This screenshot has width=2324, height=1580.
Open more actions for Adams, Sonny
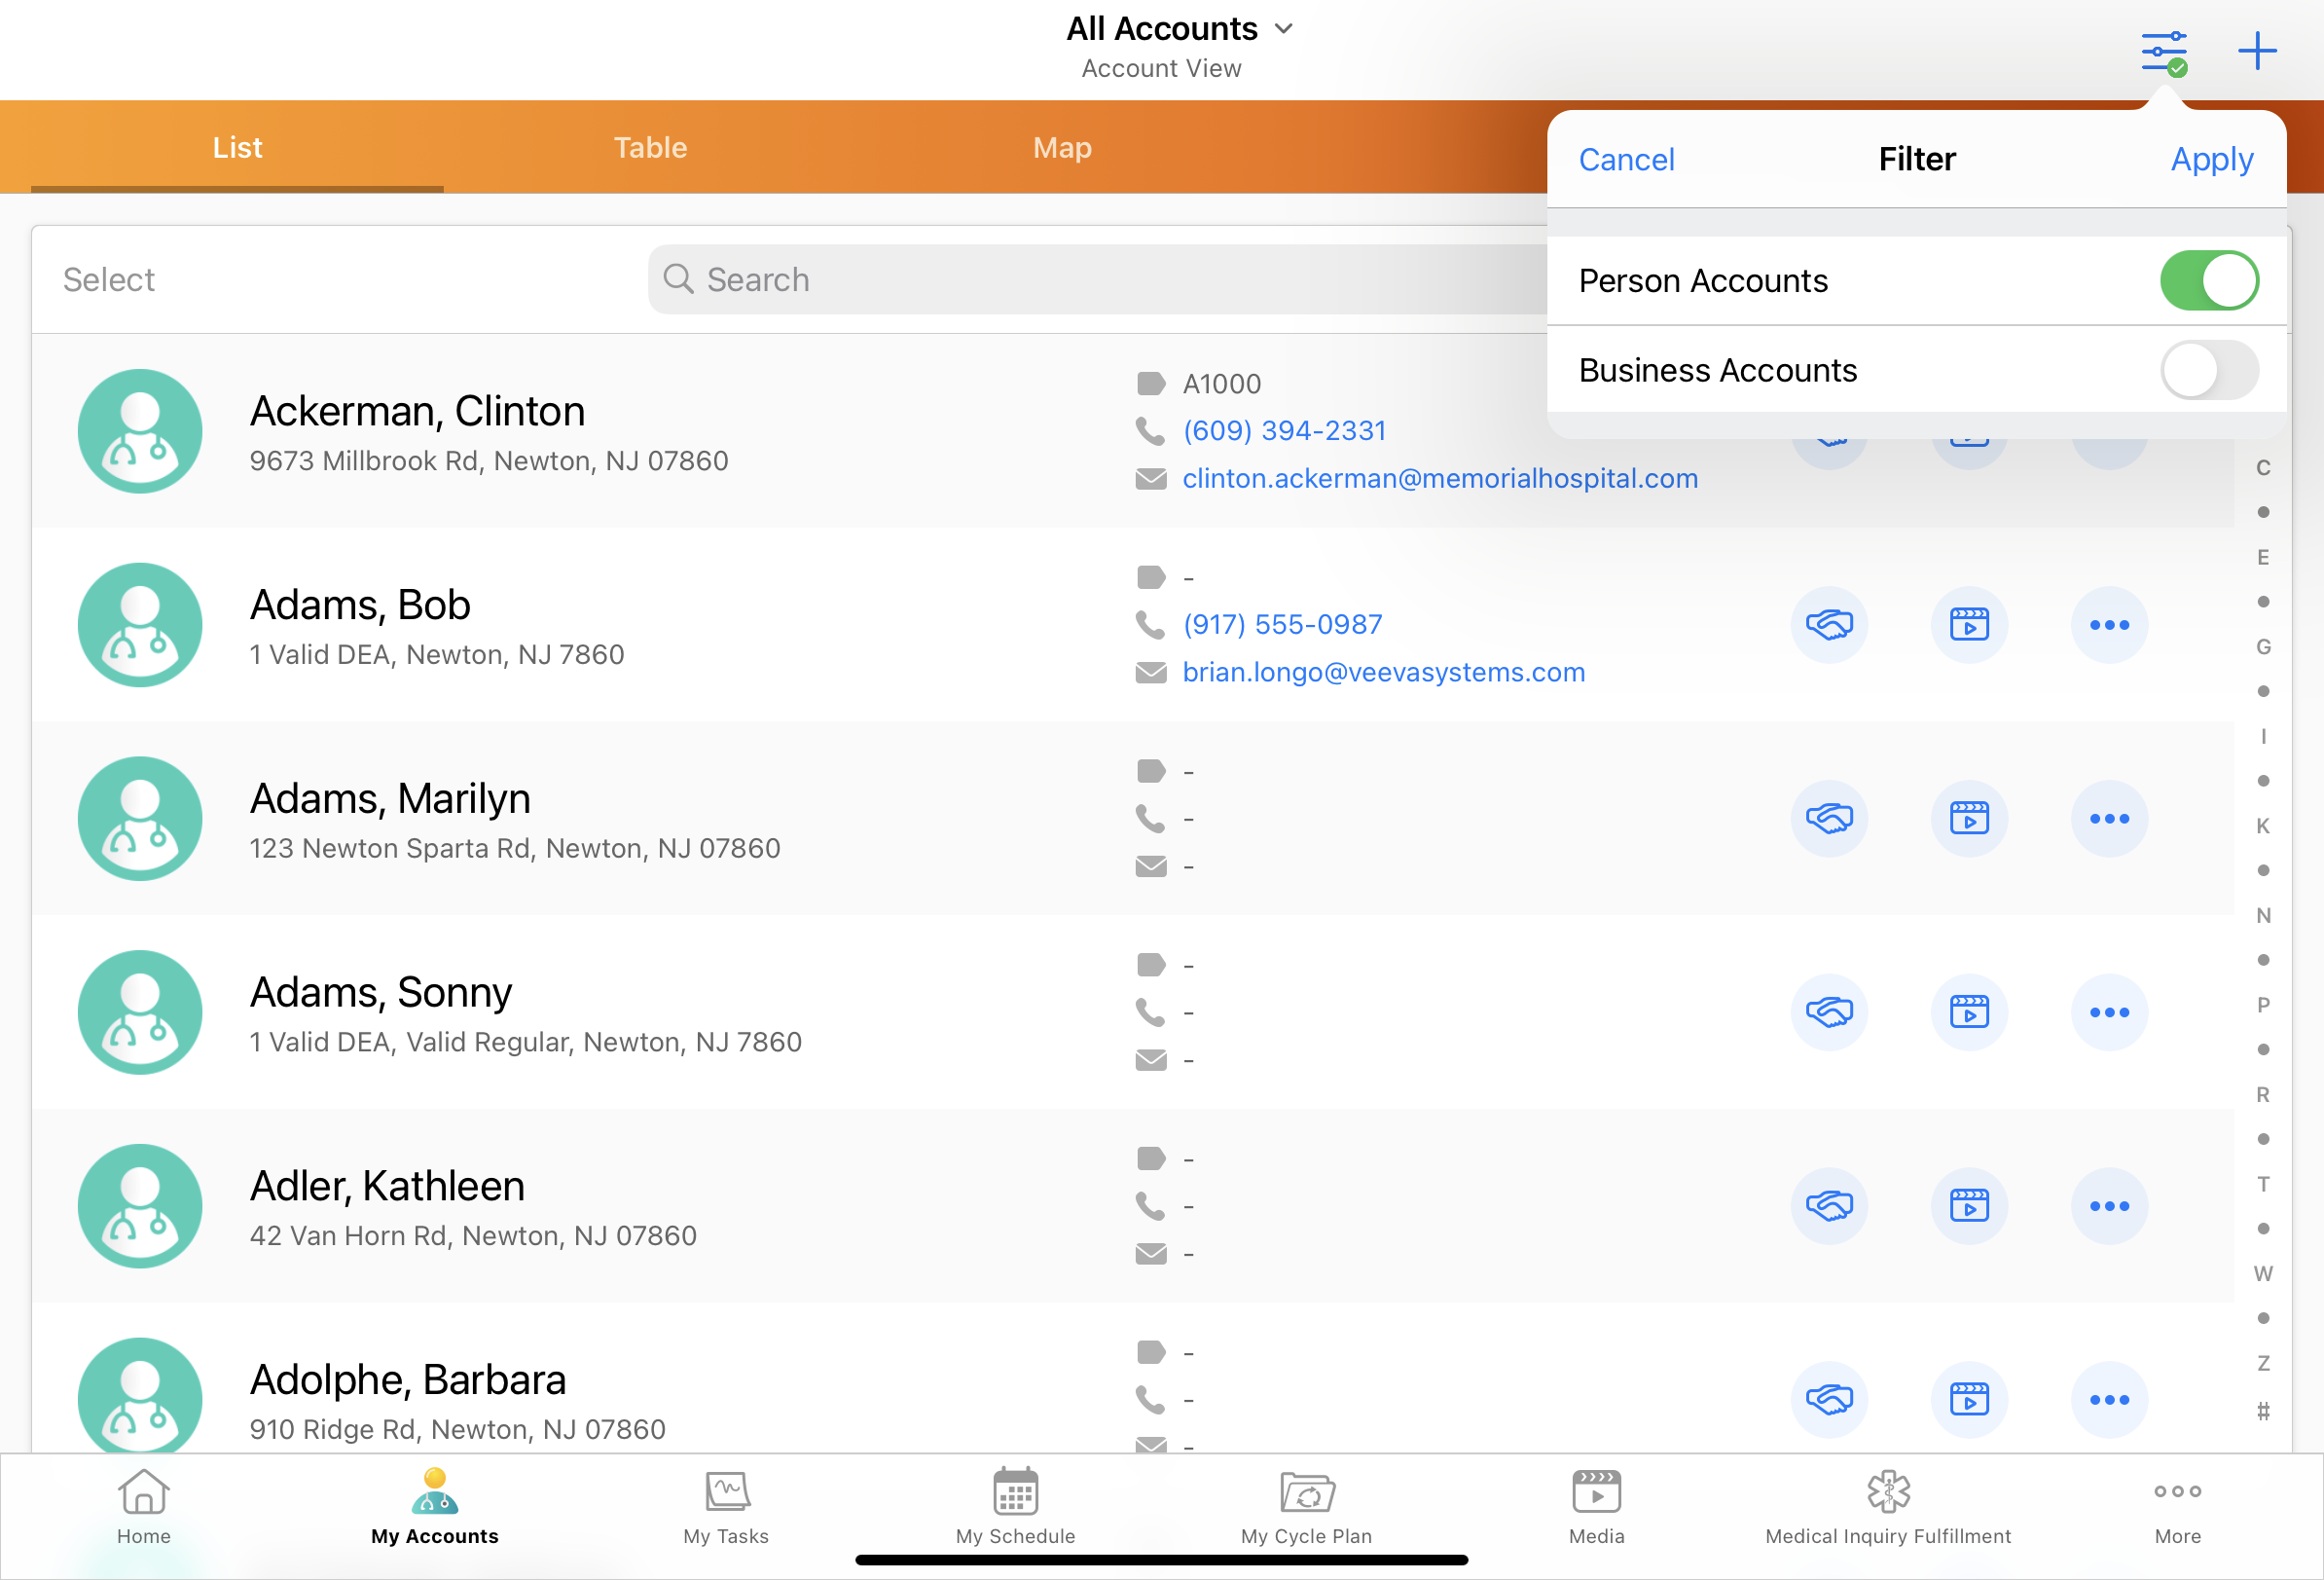pos(2108,1012)
